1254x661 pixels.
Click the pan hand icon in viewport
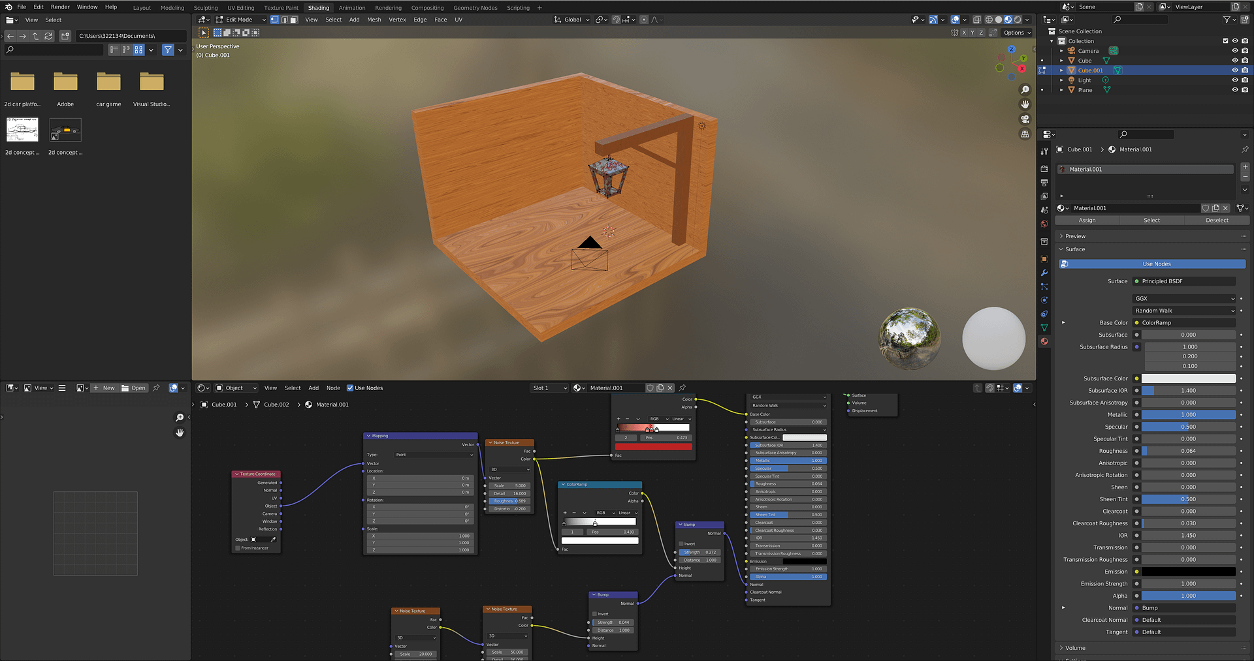pos(1025,104)
